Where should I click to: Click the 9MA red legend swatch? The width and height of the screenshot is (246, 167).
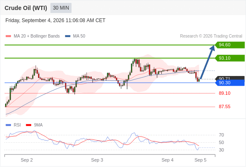(28, 125)
